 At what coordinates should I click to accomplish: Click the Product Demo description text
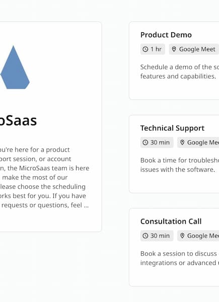[180, 71]
